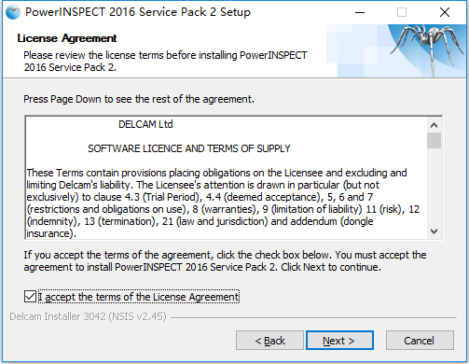Viewport: 469px width, 364px height.
Task: Untick the accept license terms checkbox
Action: pos(30,297)
